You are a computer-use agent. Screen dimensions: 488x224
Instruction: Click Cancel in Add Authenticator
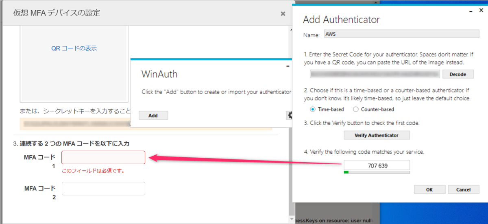(464, 189)
